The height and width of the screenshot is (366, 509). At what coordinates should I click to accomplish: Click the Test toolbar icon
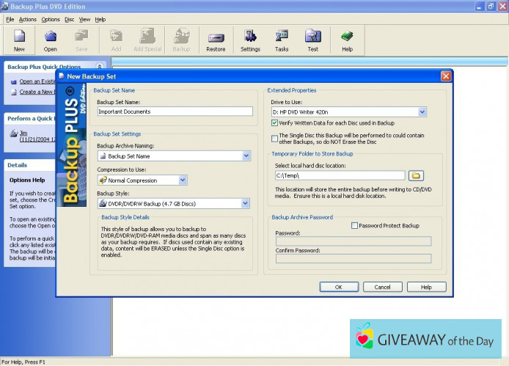313,40
